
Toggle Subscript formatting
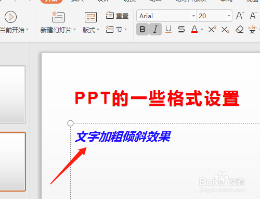pyautogui.click(x=225, y=30)
